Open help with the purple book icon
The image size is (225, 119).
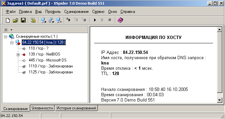120,20
